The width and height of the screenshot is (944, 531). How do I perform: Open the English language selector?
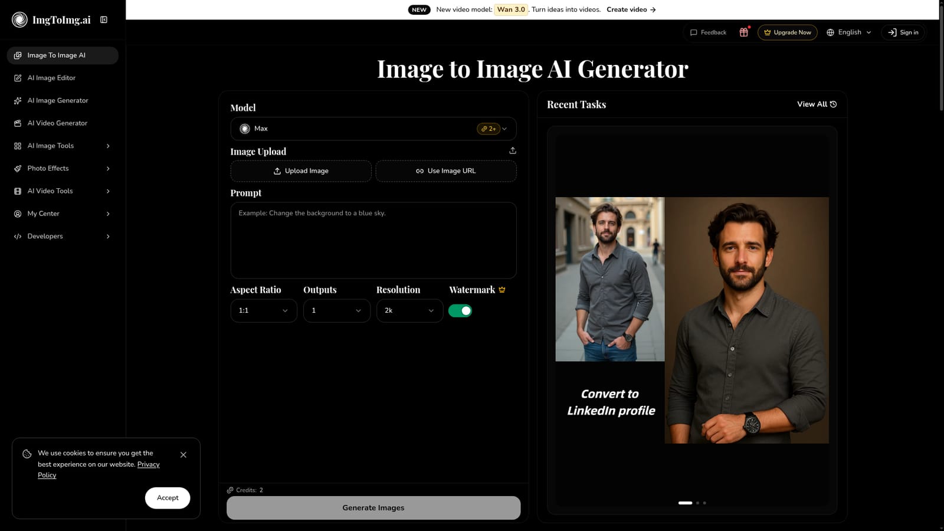point(849,32)
